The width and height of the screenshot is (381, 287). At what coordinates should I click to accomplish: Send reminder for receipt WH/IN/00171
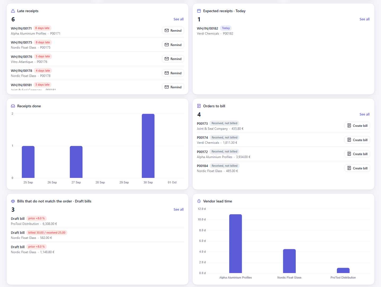click(x=173, y=31)
